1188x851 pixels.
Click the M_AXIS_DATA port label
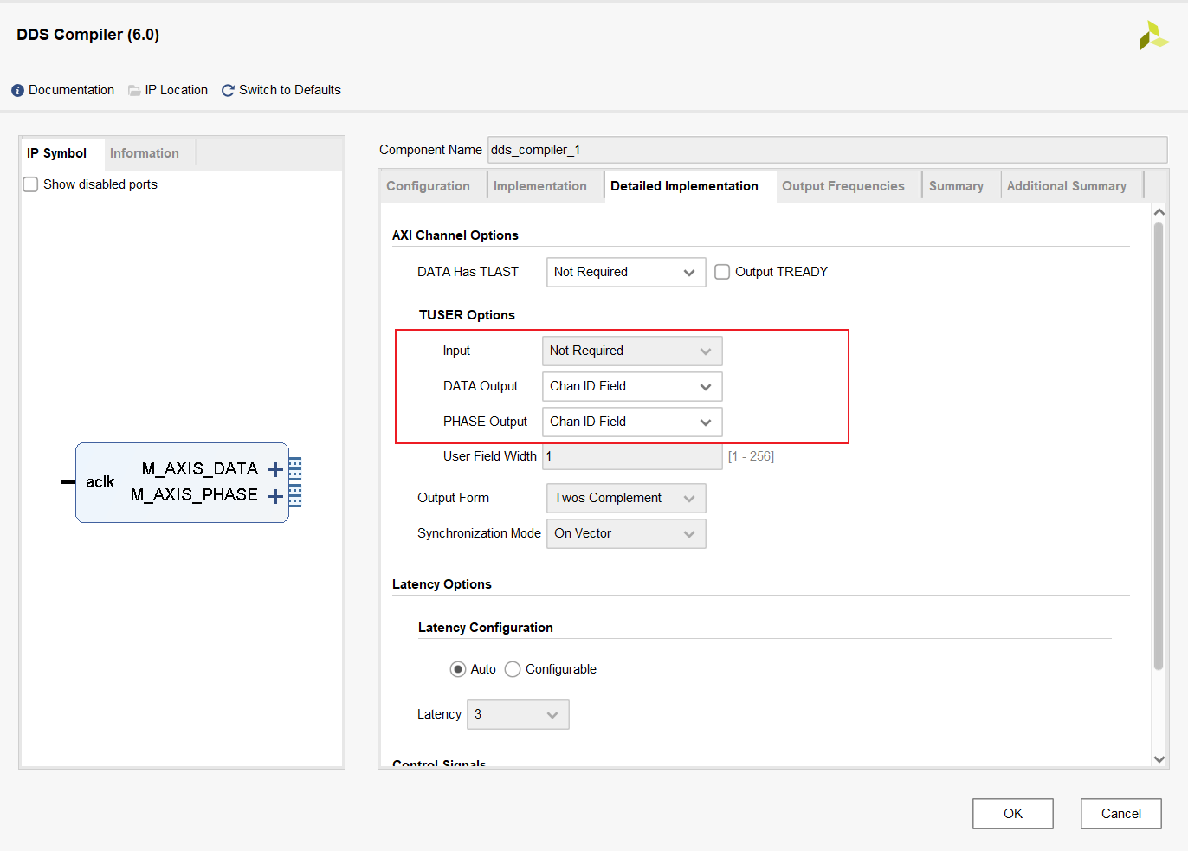point(200,468)
